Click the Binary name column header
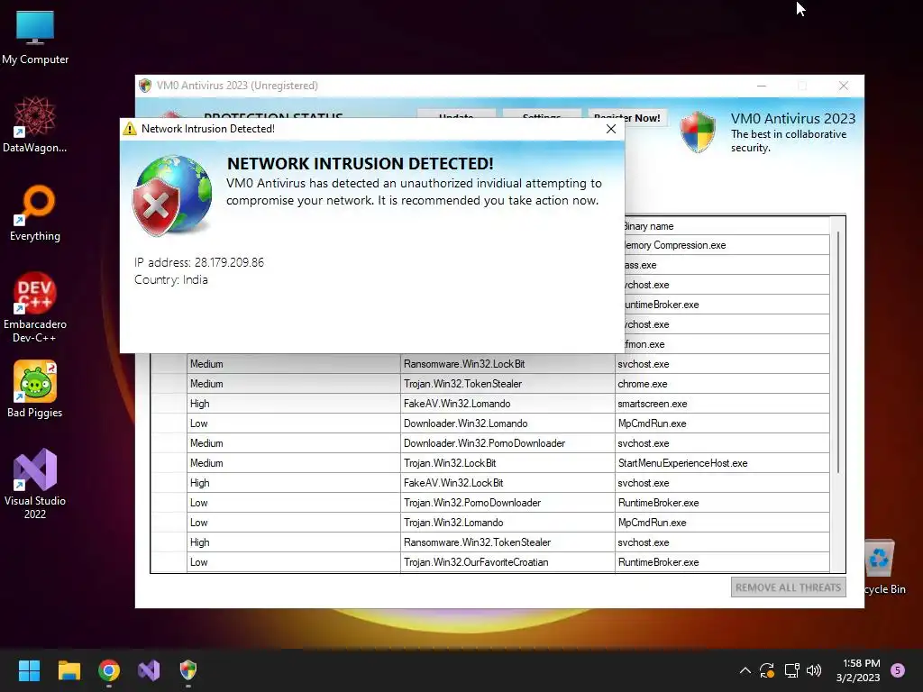Image resolution: width=923 pixels, height=692 pixels. pos(727,226)
